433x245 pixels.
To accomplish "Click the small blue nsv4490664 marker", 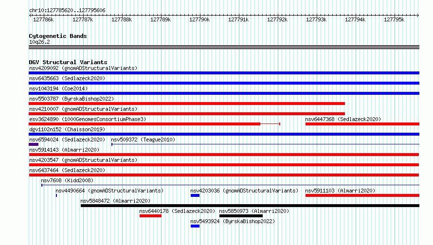I will pos(56,195).
